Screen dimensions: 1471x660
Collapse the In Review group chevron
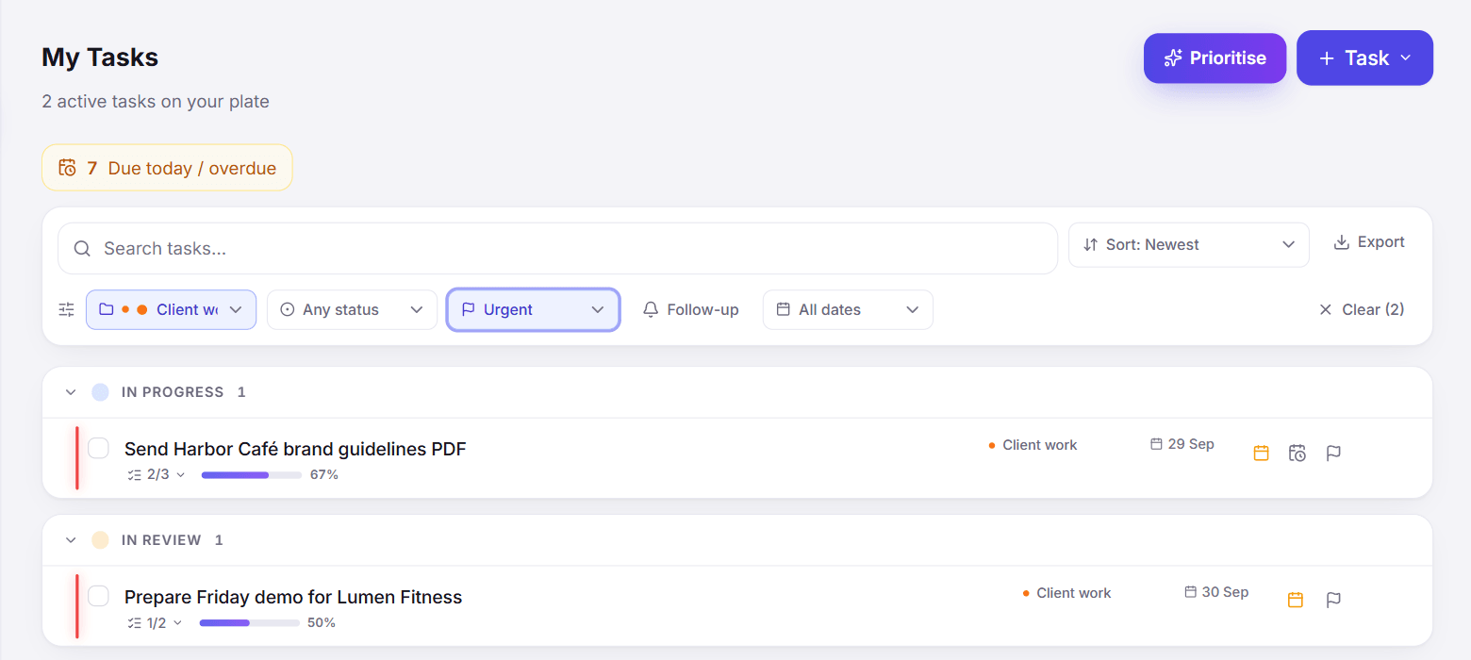coord(71,540)
